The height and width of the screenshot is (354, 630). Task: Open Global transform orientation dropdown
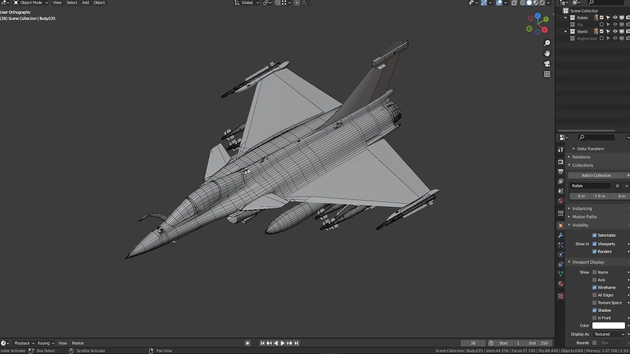pyautogui.click(x=247, y=3)
